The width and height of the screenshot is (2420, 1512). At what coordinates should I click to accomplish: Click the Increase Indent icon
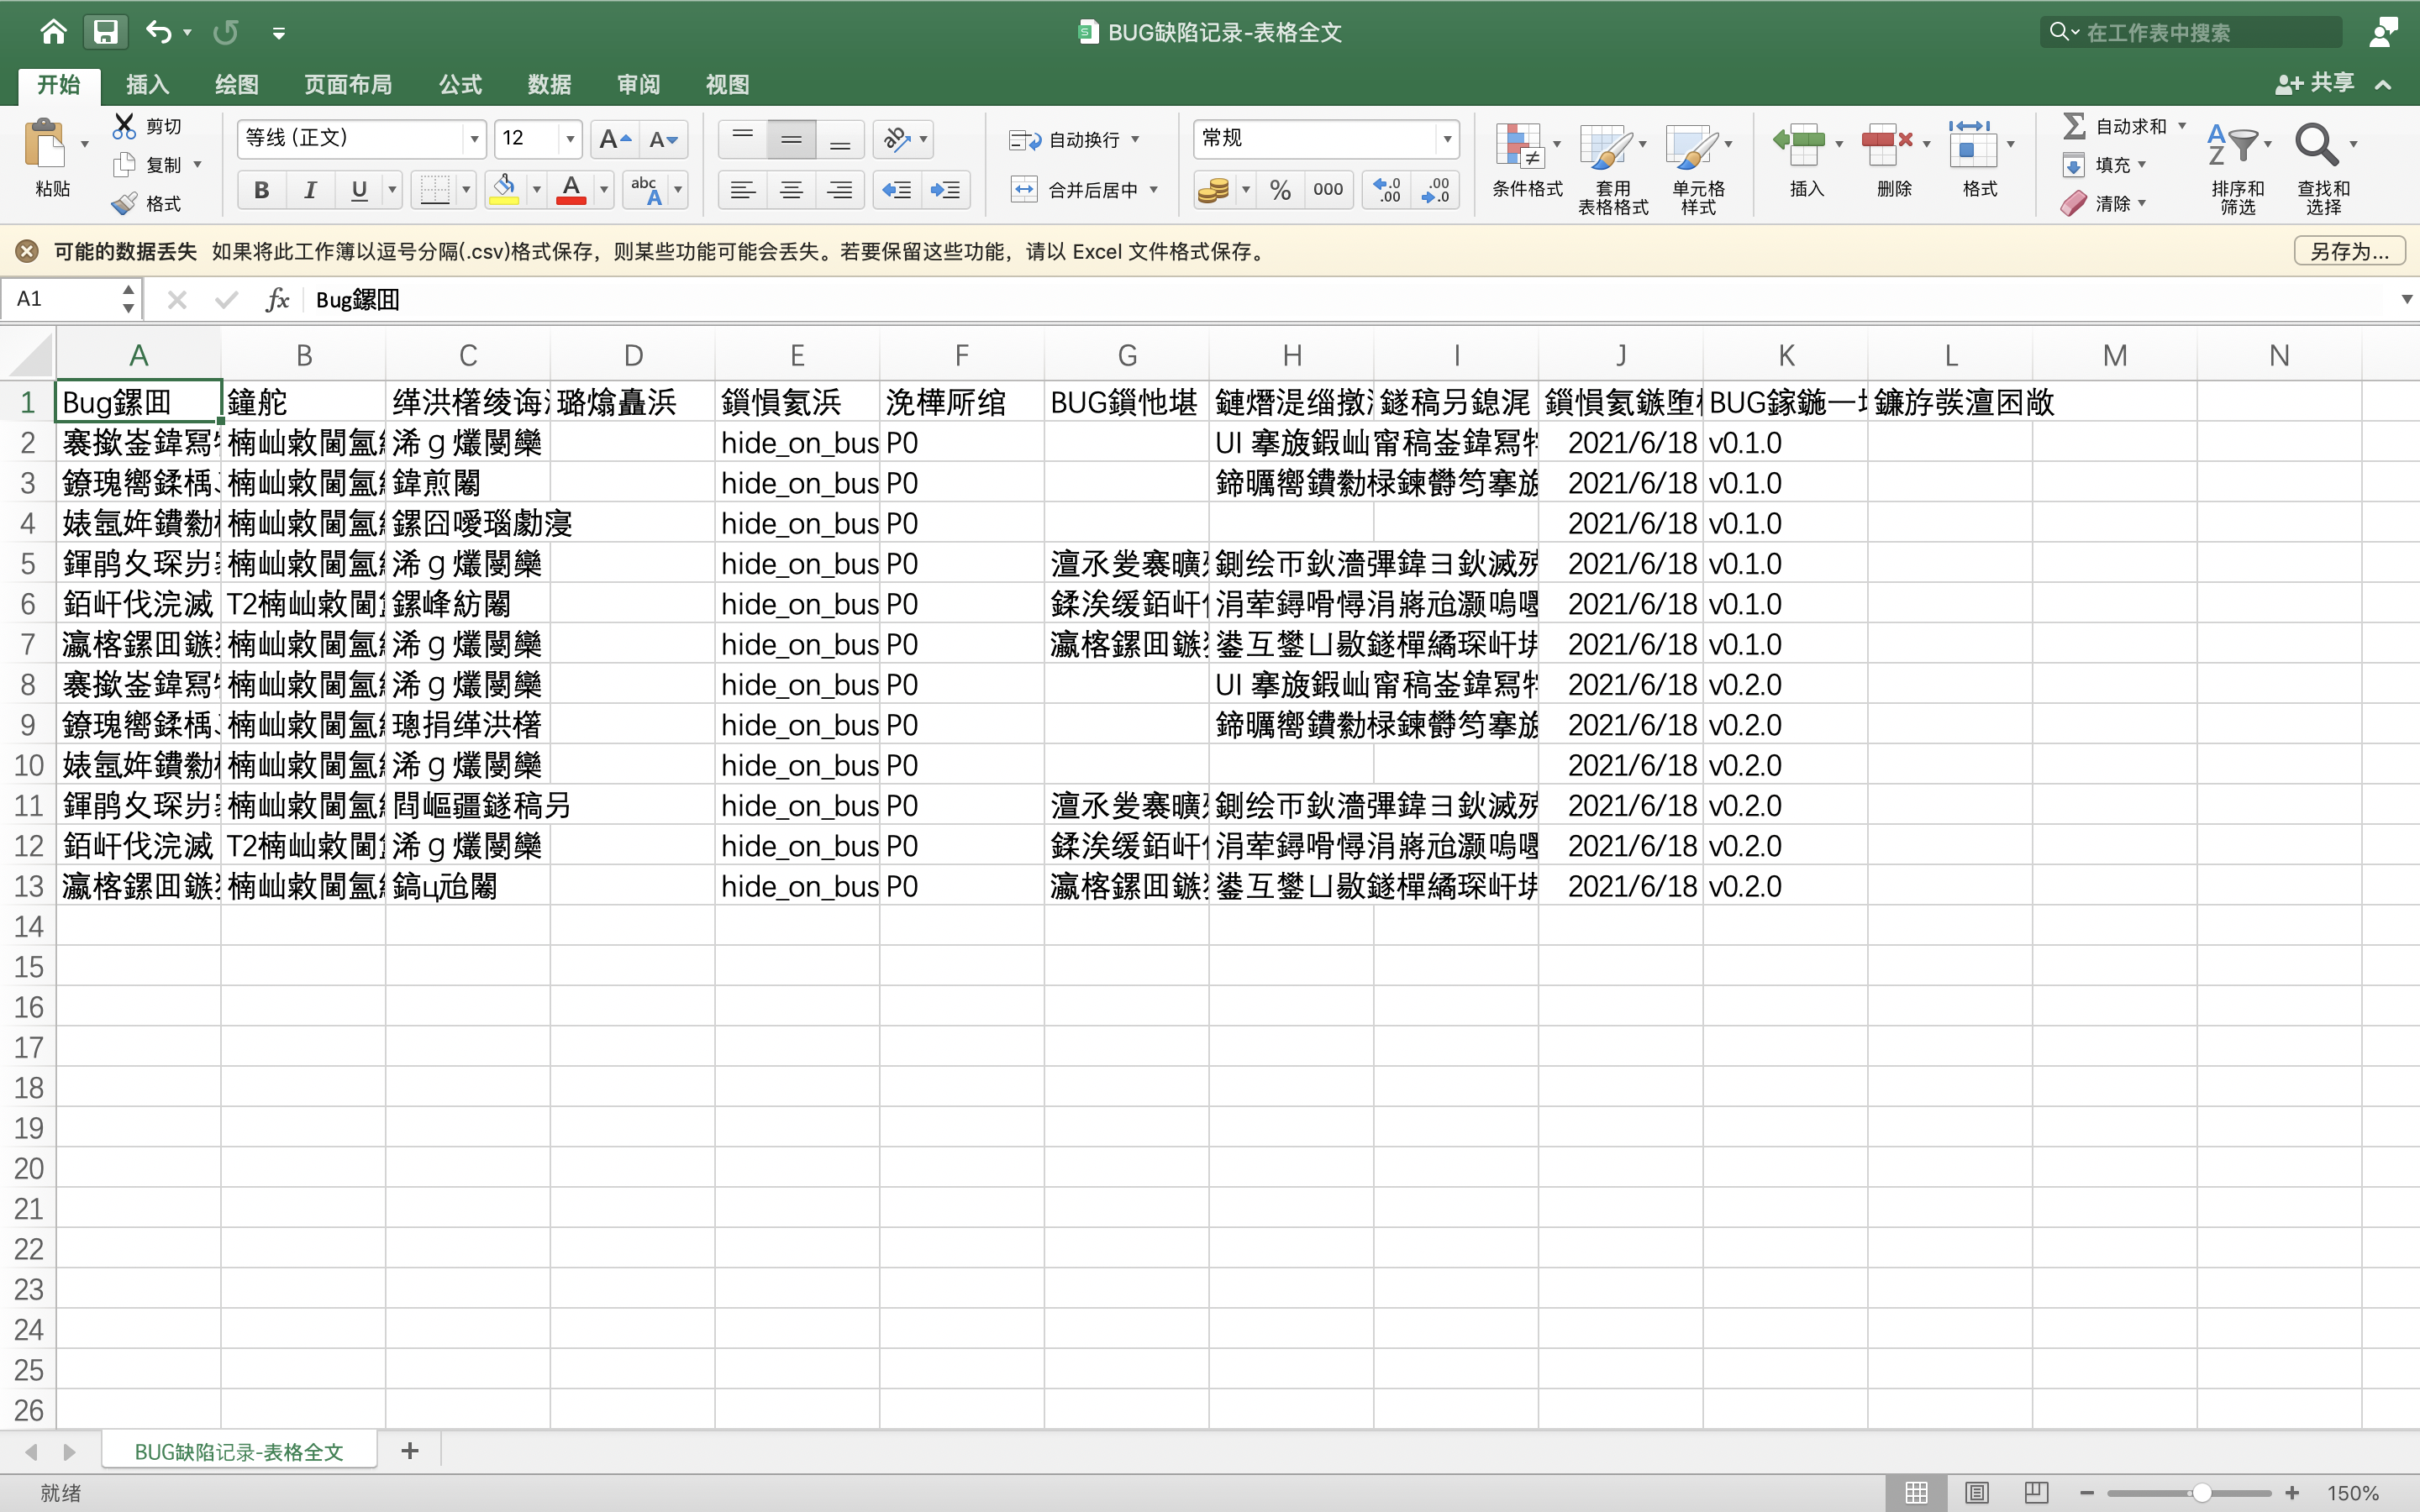pos(945,190)
